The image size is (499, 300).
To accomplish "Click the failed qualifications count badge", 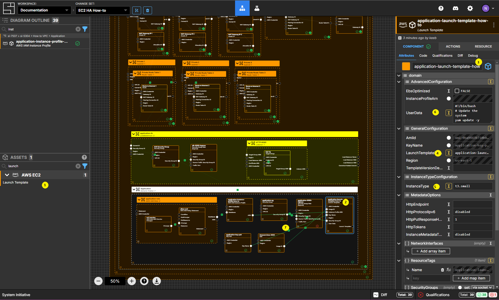I will (493, 295).
